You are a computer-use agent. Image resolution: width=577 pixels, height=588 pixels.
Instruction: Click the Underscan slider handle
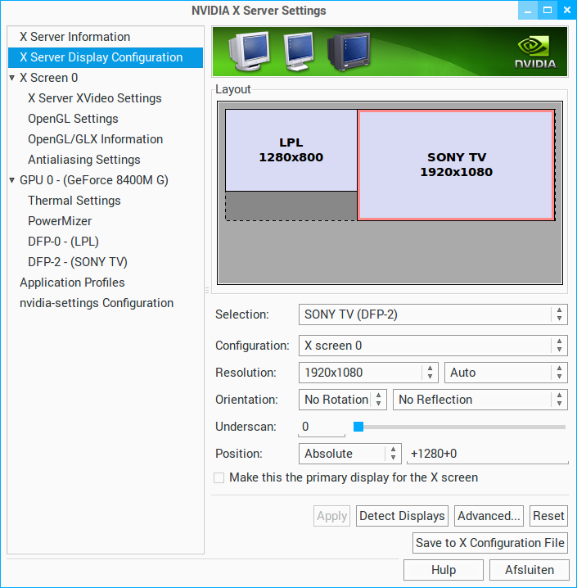(x=358, y=427)
